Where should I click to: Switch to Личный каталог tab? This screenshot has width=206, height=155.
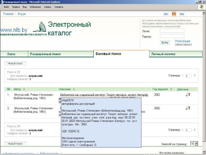tap(163, 54)
